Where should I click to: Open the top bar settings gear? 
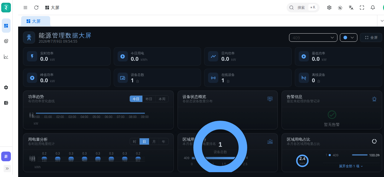(x=329, y=8)
